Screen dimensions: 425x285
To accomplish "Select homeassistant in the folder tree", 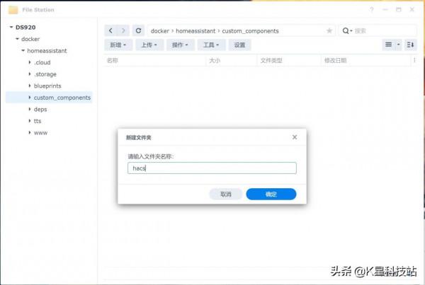I will coord(47,51).
